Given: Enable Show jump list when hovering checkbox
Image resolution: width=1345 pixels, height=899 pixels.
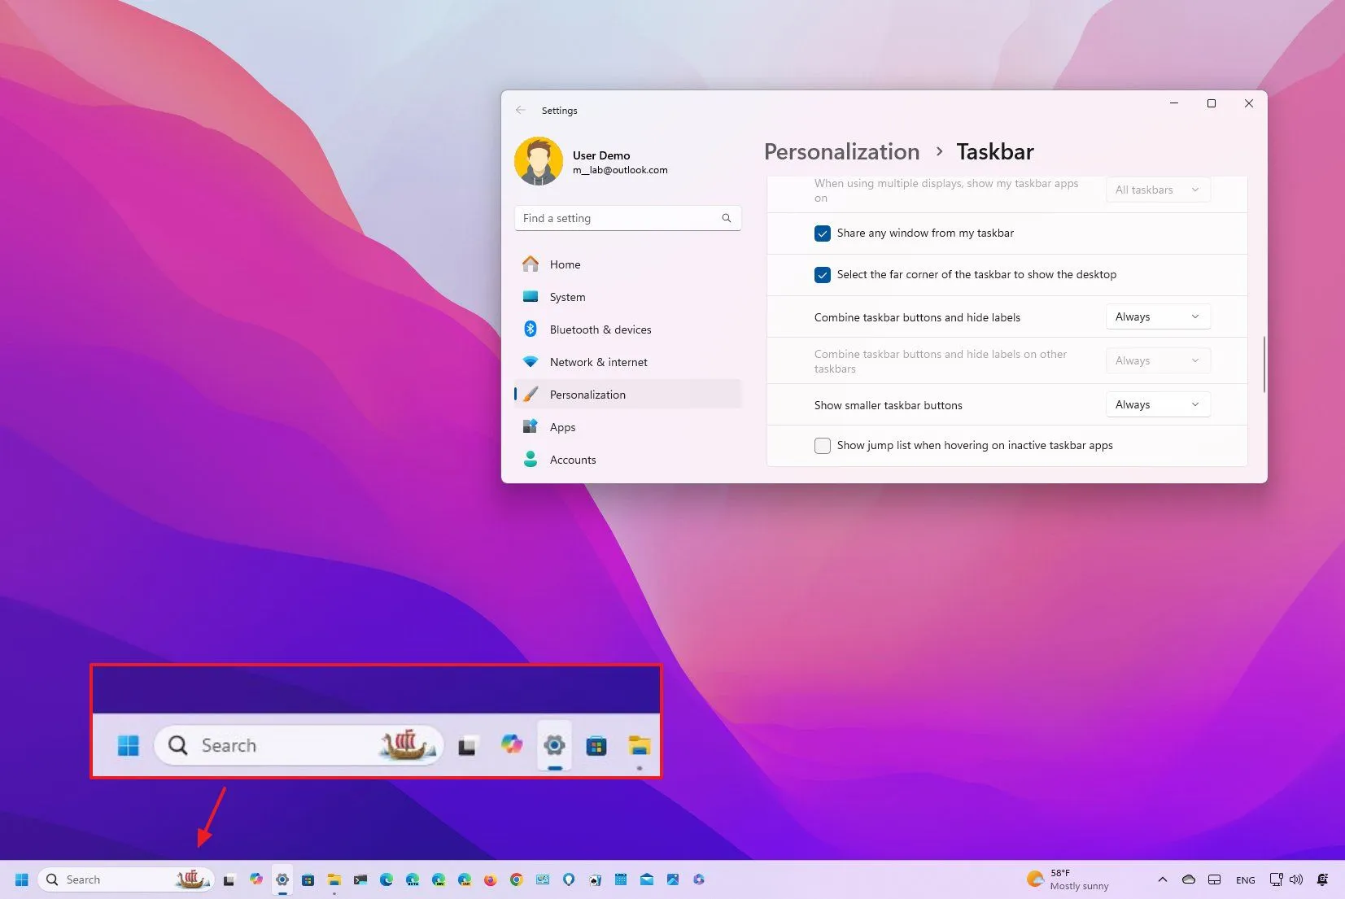Looking at the screenshot, I should pyautogui.click(x=823, y=446).
